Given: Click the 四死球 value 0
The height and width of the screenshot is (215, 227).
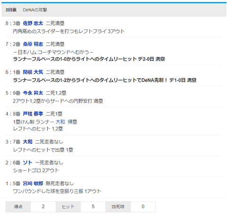Looking at the screenshot, I should tap(143, 206).
